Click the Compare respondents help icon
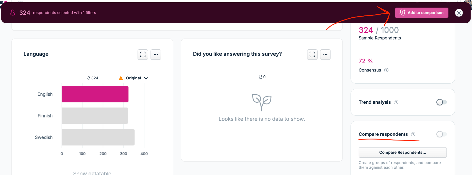 tap(413, 134)
